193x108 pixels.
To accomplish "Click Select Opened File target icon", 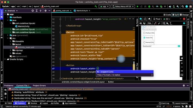I will click(x=33, y=11).
